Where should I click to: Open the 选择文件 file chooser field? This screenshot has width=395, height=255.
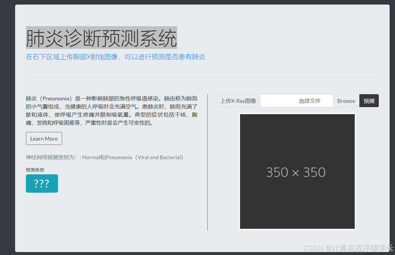coord(309,101)
